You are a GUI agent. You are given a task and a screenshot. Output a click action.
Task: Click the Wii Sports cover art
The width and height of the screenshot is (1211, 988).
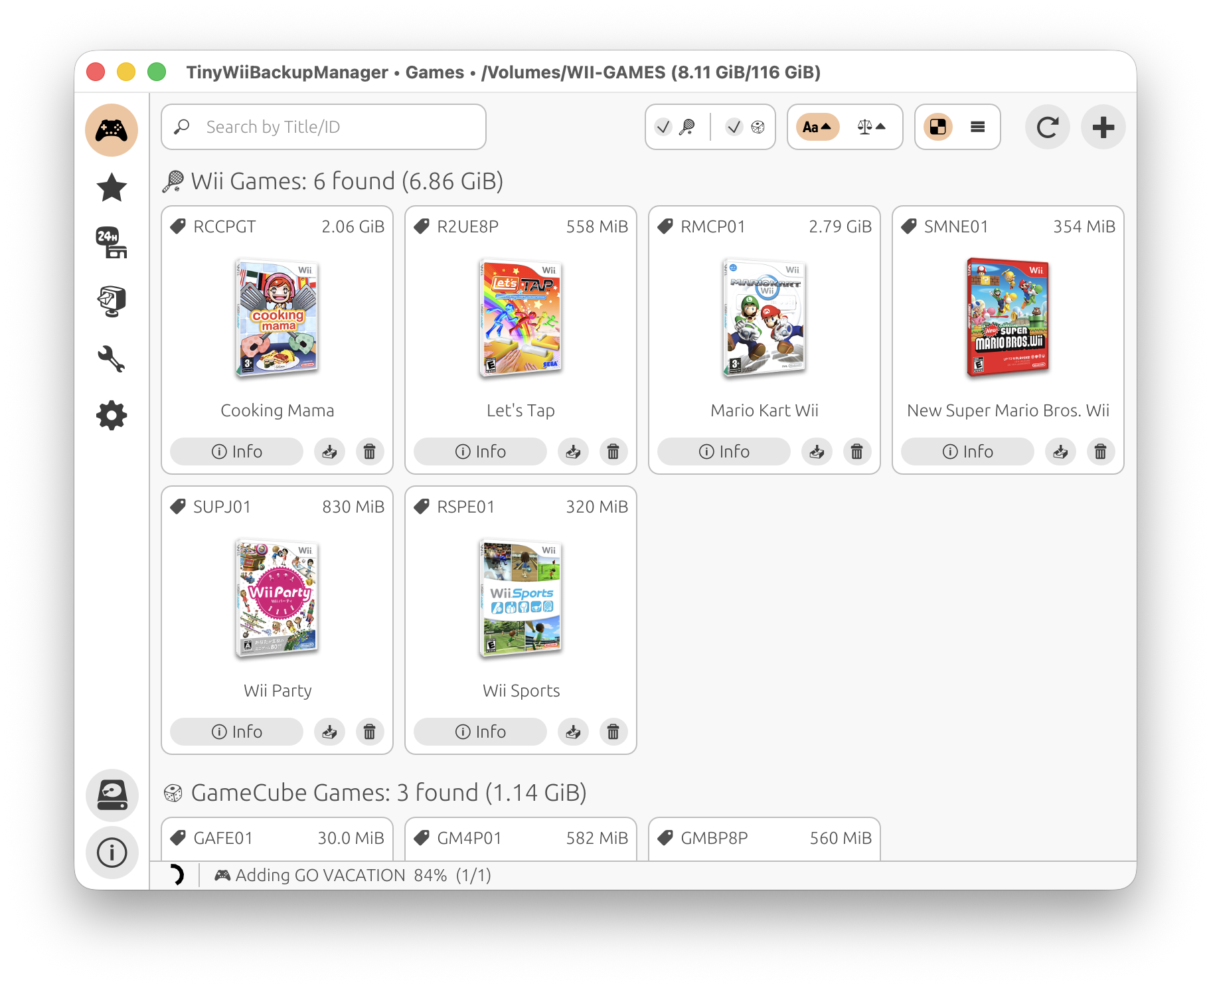point(521,598)
